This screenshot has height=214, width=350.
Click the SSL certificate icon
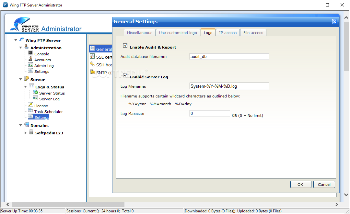(92, 56)
